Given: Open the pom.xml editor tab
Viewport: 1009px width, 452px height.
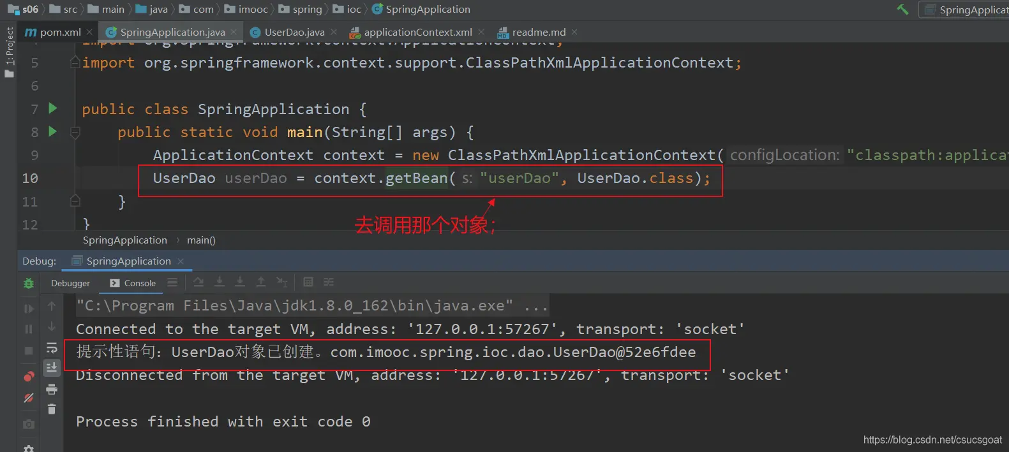Looking at the screenshot, I should click(x=54, y=32).
